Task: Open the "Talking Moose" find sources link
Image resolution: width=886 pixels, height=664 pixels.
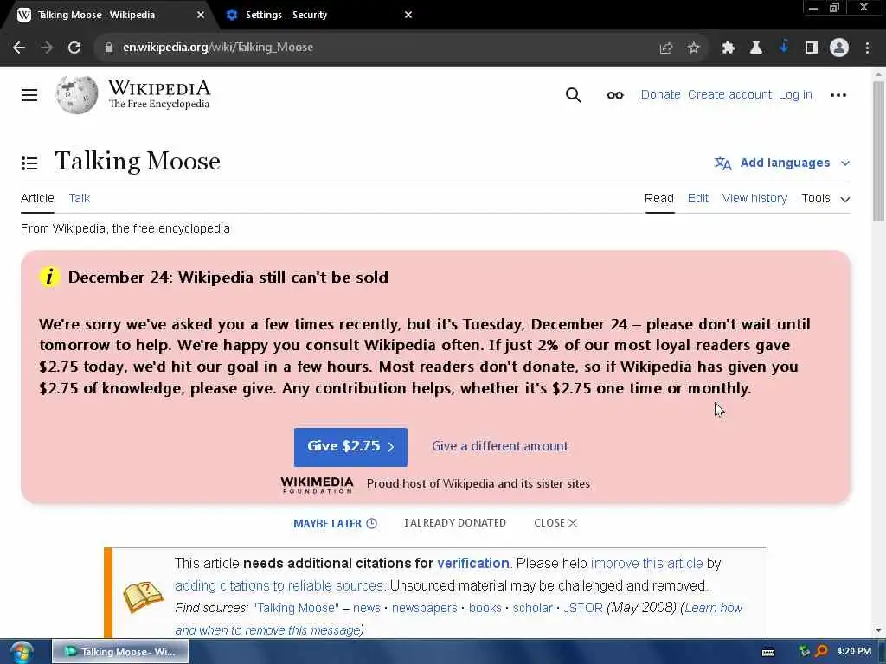Action: 296,608
